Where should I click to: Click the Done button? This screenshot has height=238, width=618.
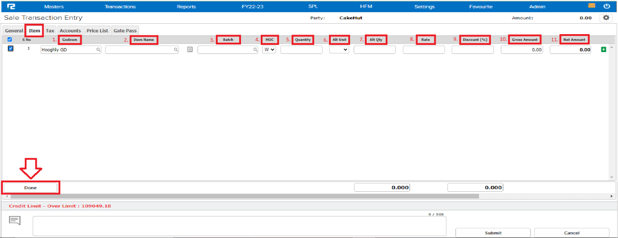31,188
